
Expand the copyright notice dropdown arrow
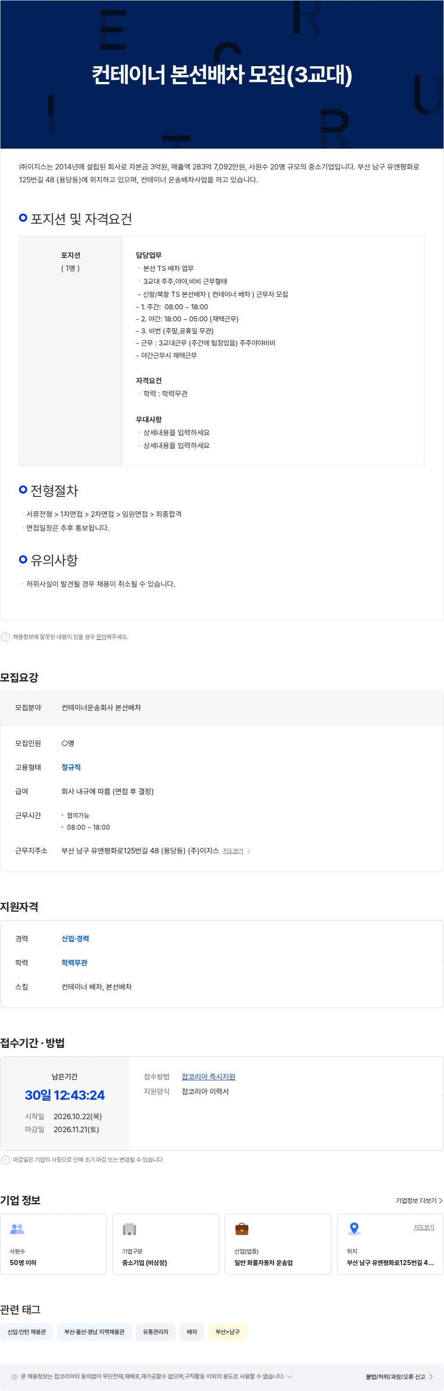[290, 1377]
